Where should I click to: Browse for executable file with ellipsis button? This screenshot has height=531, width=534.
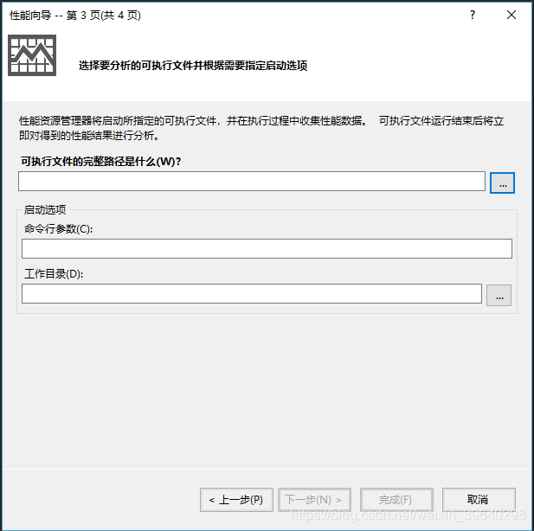[x=502, y=183]
